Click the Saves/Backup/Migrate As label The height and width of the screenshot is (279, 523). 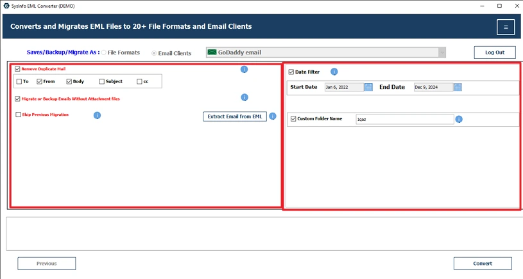pos(63,52)
